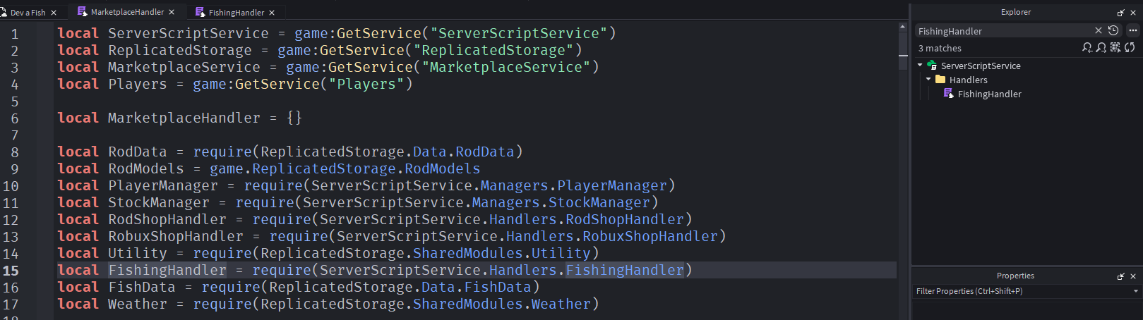Select FishingHandler script in Explorer tree
This screenshot has height=320, width=1143.
[989, 94]
